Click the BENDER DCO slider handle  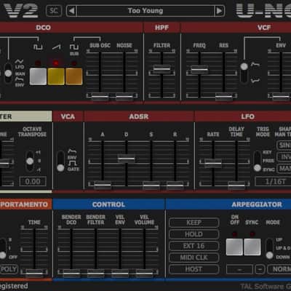(71, 273)
